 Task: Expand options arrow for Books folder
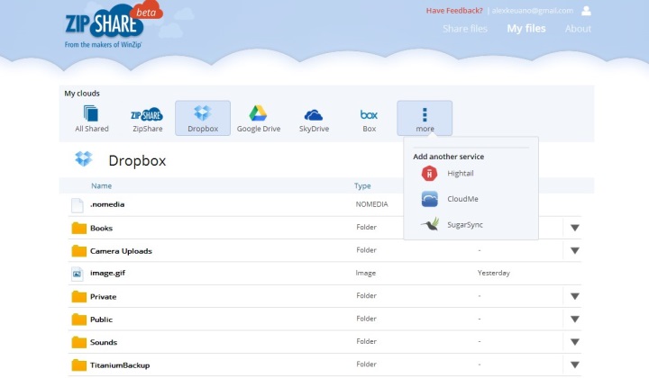pos(575,228)
